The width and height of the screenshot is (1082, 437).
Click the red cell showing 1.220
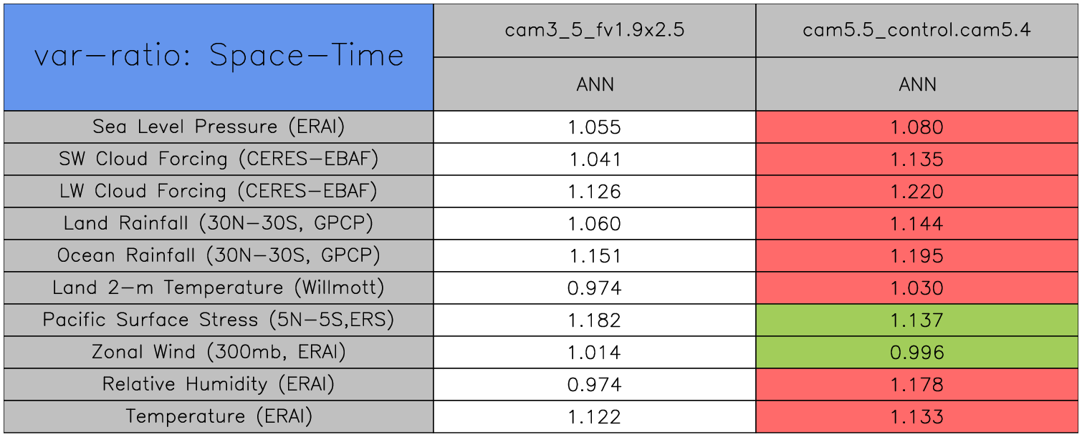point(916,191)
